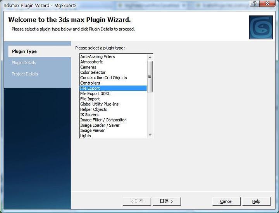Open the Plugin Details step
279x213 pixels.
24,63
